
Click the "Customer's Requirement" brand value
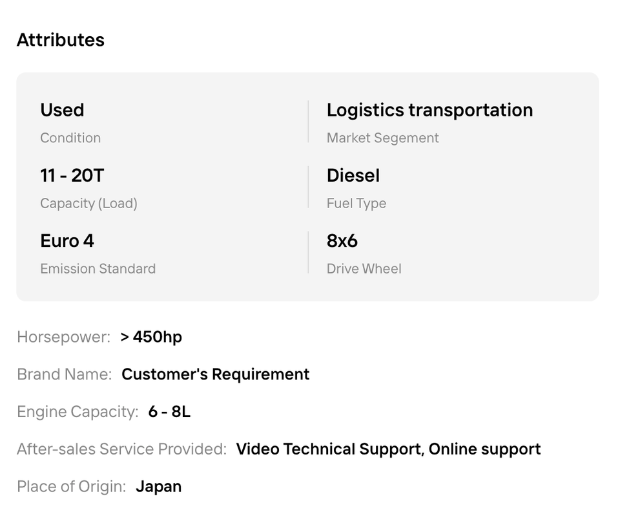215,374
